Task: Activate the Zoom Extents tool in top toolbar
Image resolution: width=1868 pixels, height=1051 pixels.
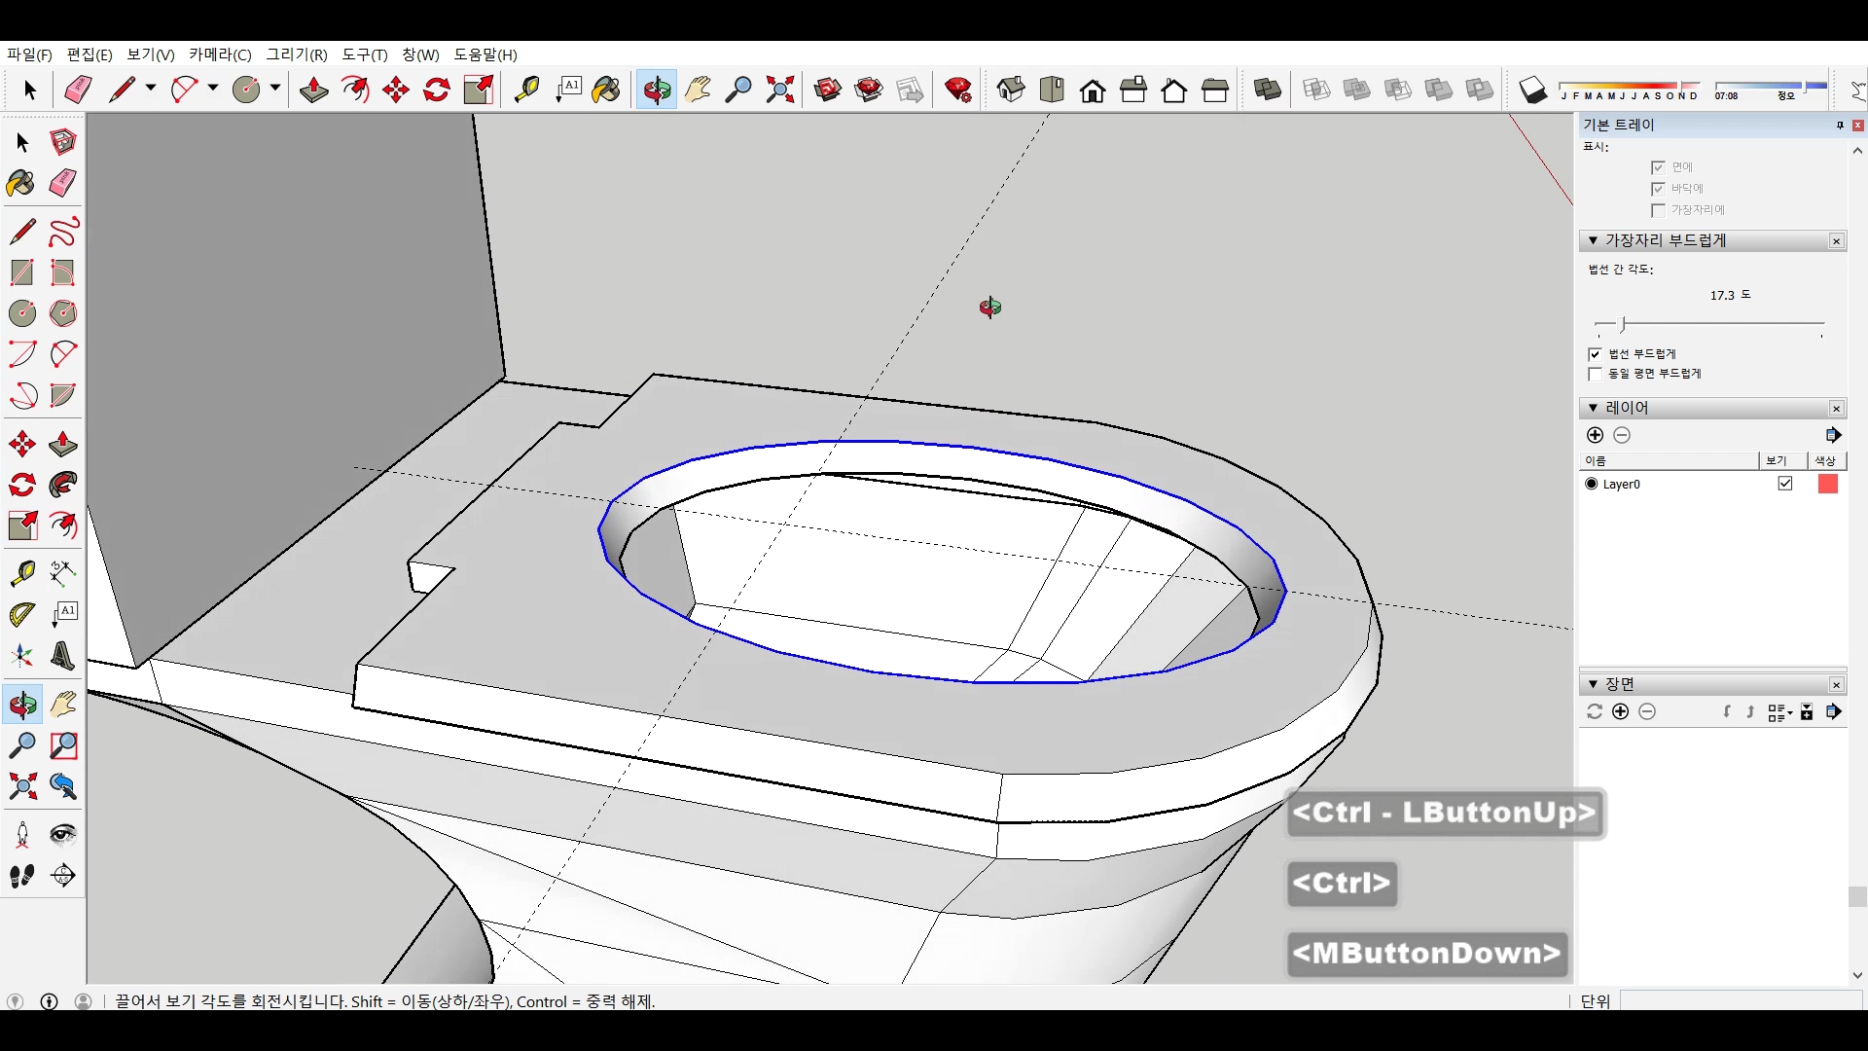Action: [779, 91]
